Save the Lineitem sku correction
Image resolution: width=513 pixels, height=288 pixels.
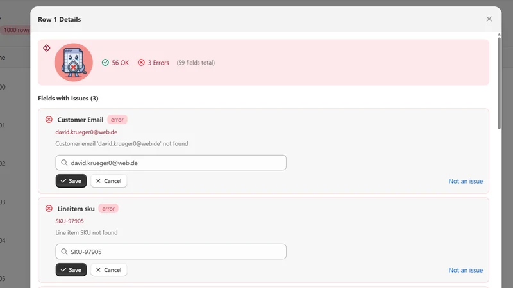click(71, 269)
